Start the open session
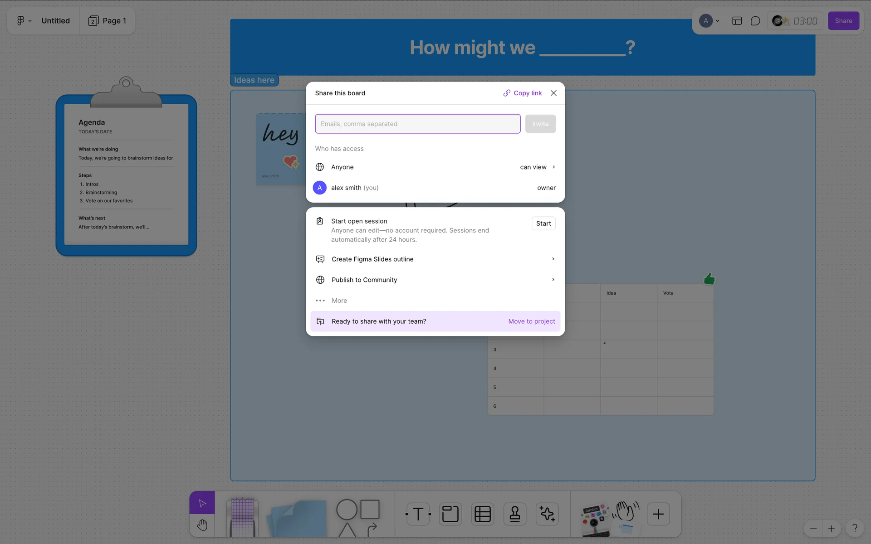 [x=543, y=223]
